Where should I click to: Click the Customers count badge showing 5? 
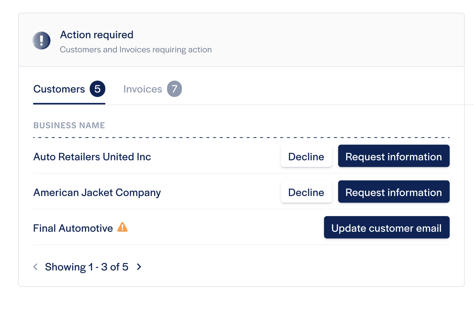(x=97, y=89)
